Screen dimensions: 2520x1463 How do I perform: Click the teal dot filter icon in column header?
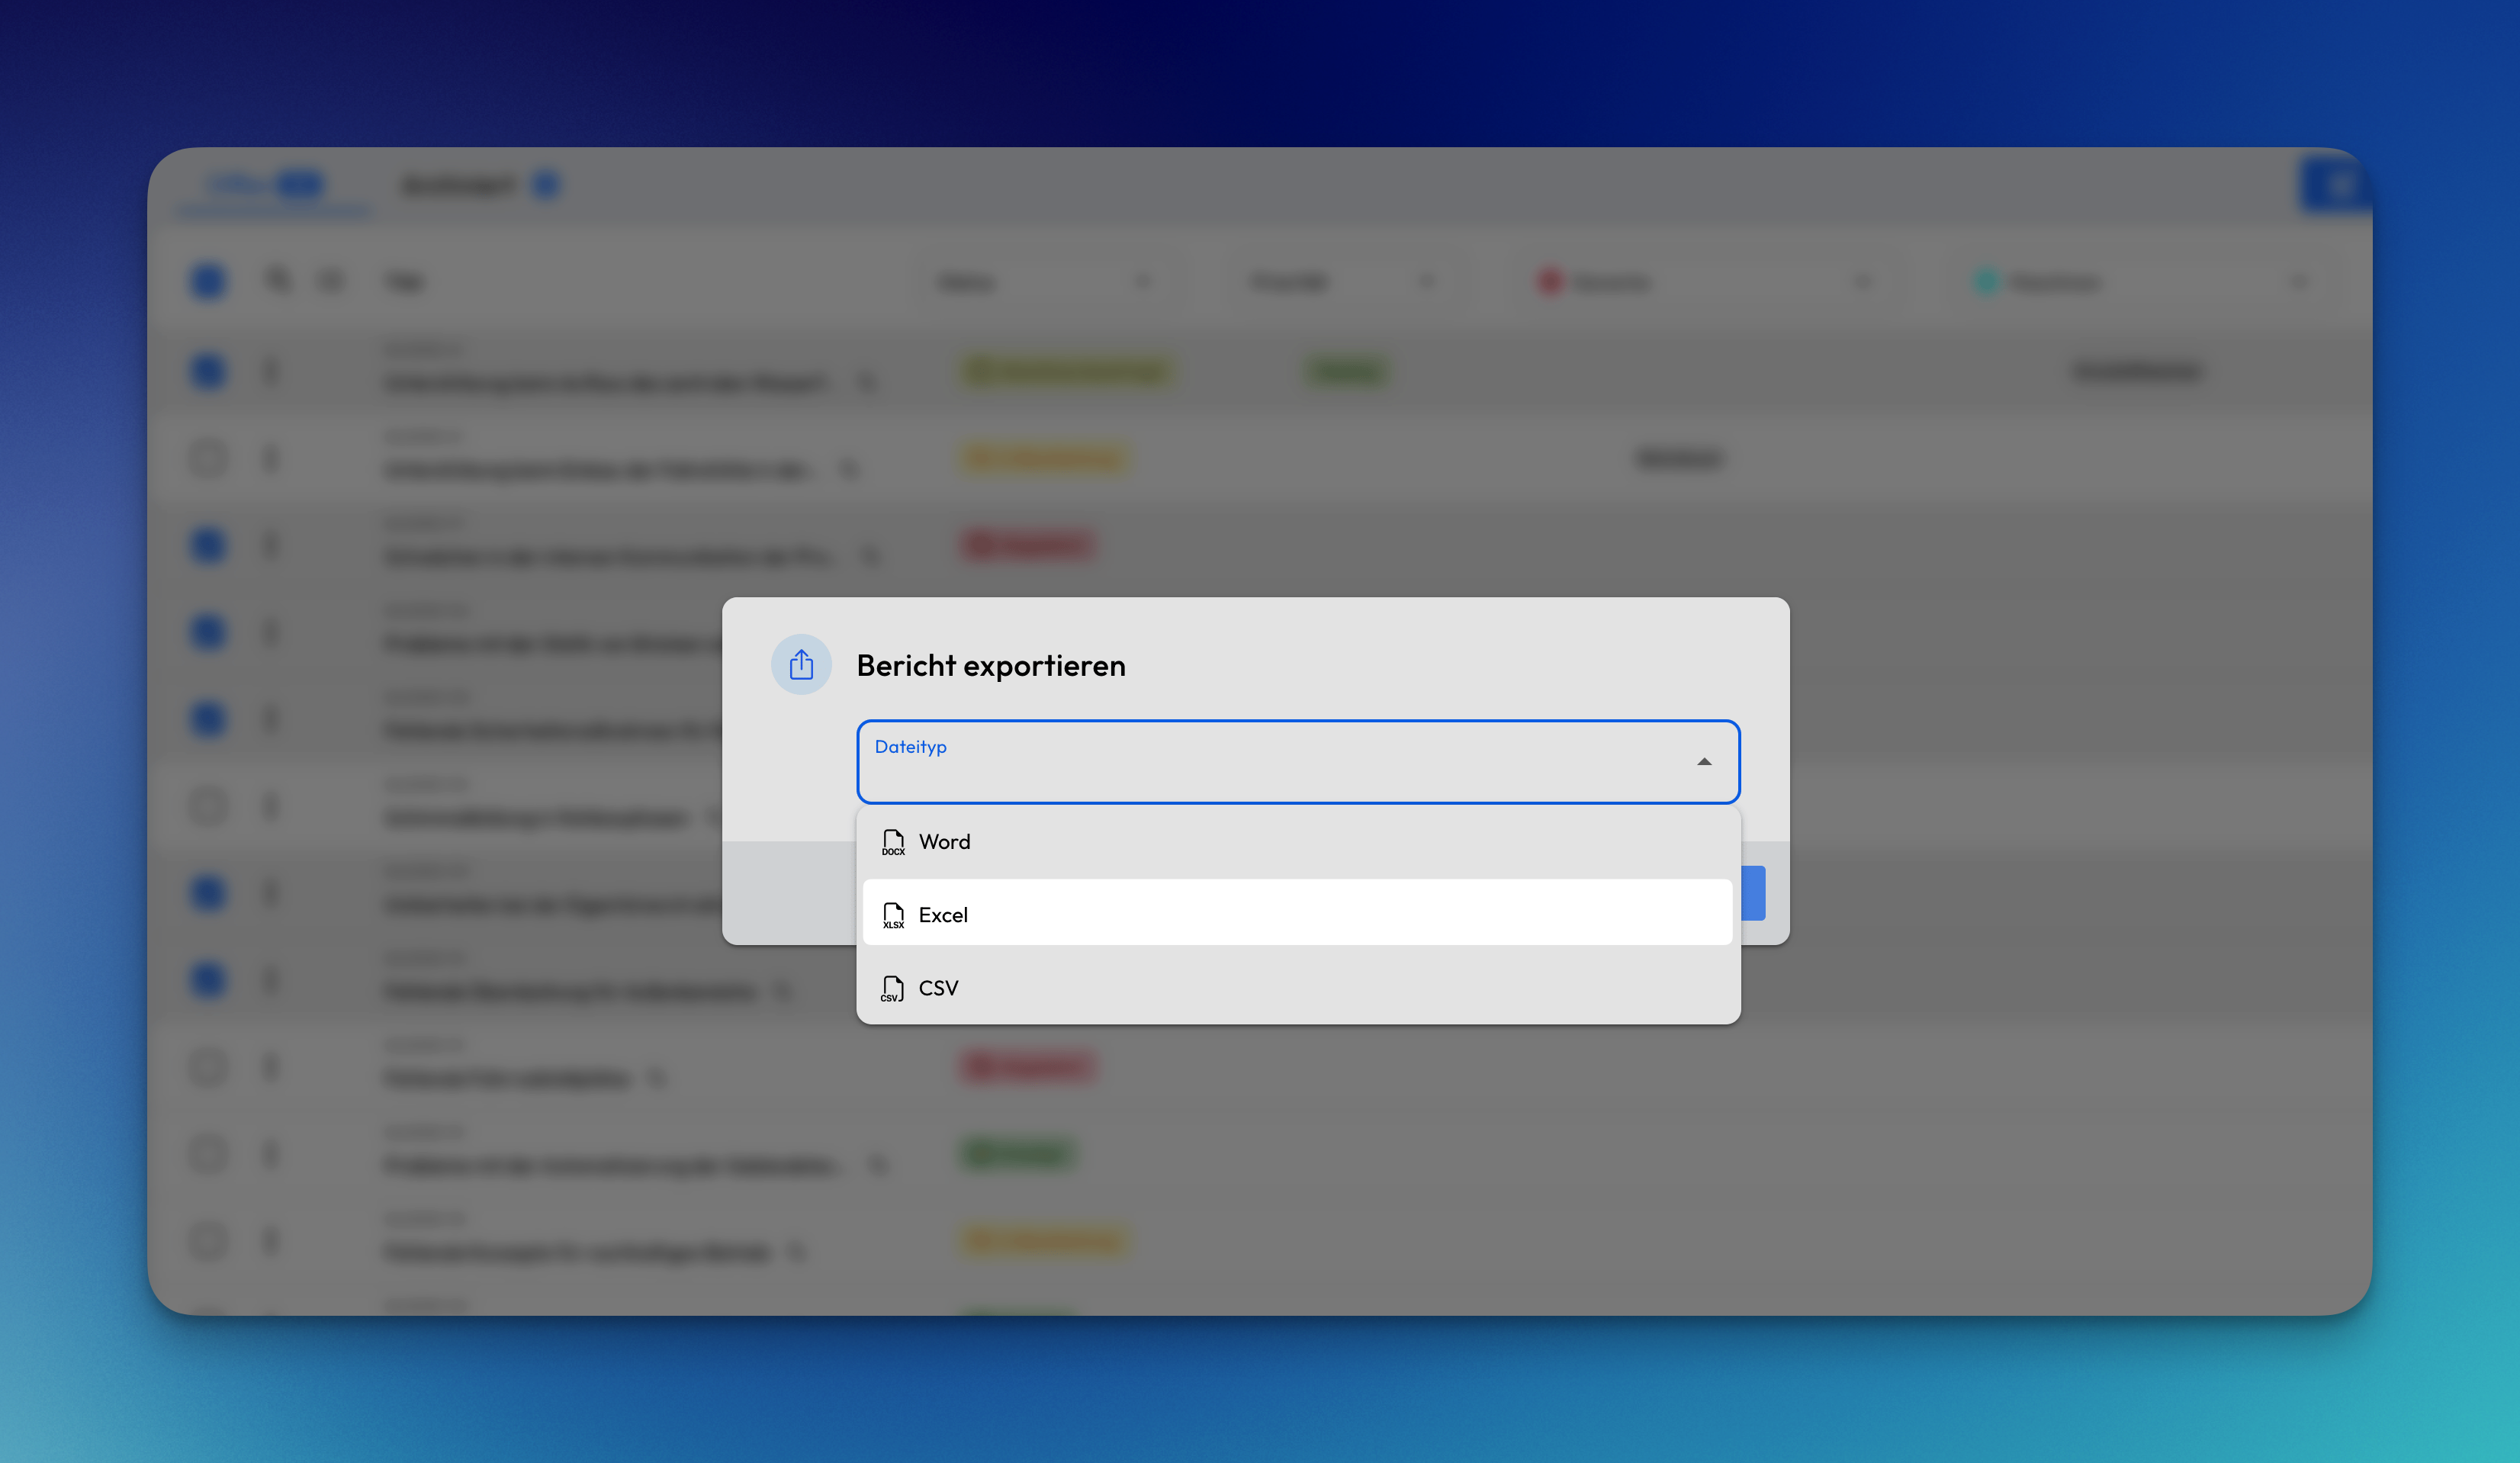[x=1988, y=281]
